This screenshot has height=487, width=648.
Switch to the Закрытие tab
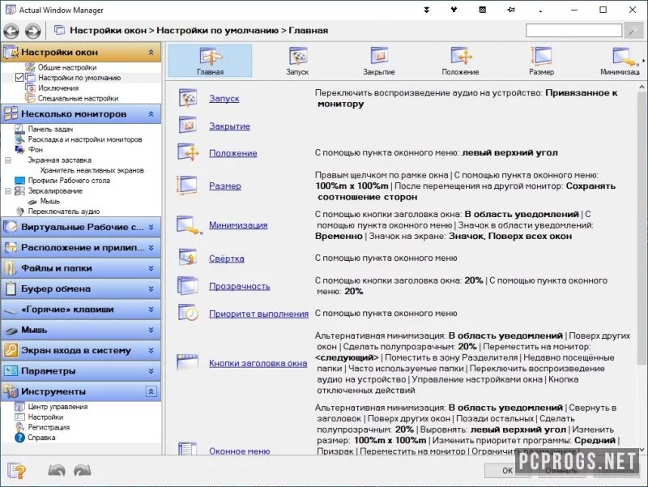(378, 61)
